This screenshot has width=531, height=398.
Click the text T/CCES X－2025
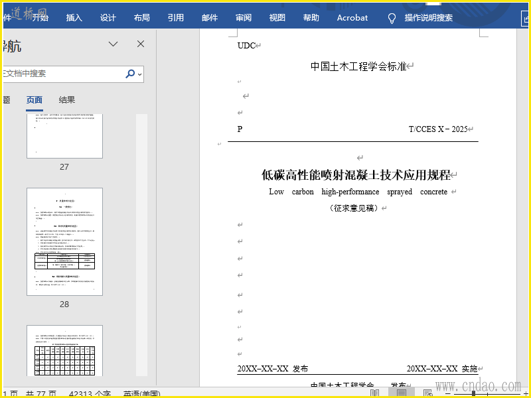pos(438,129)
